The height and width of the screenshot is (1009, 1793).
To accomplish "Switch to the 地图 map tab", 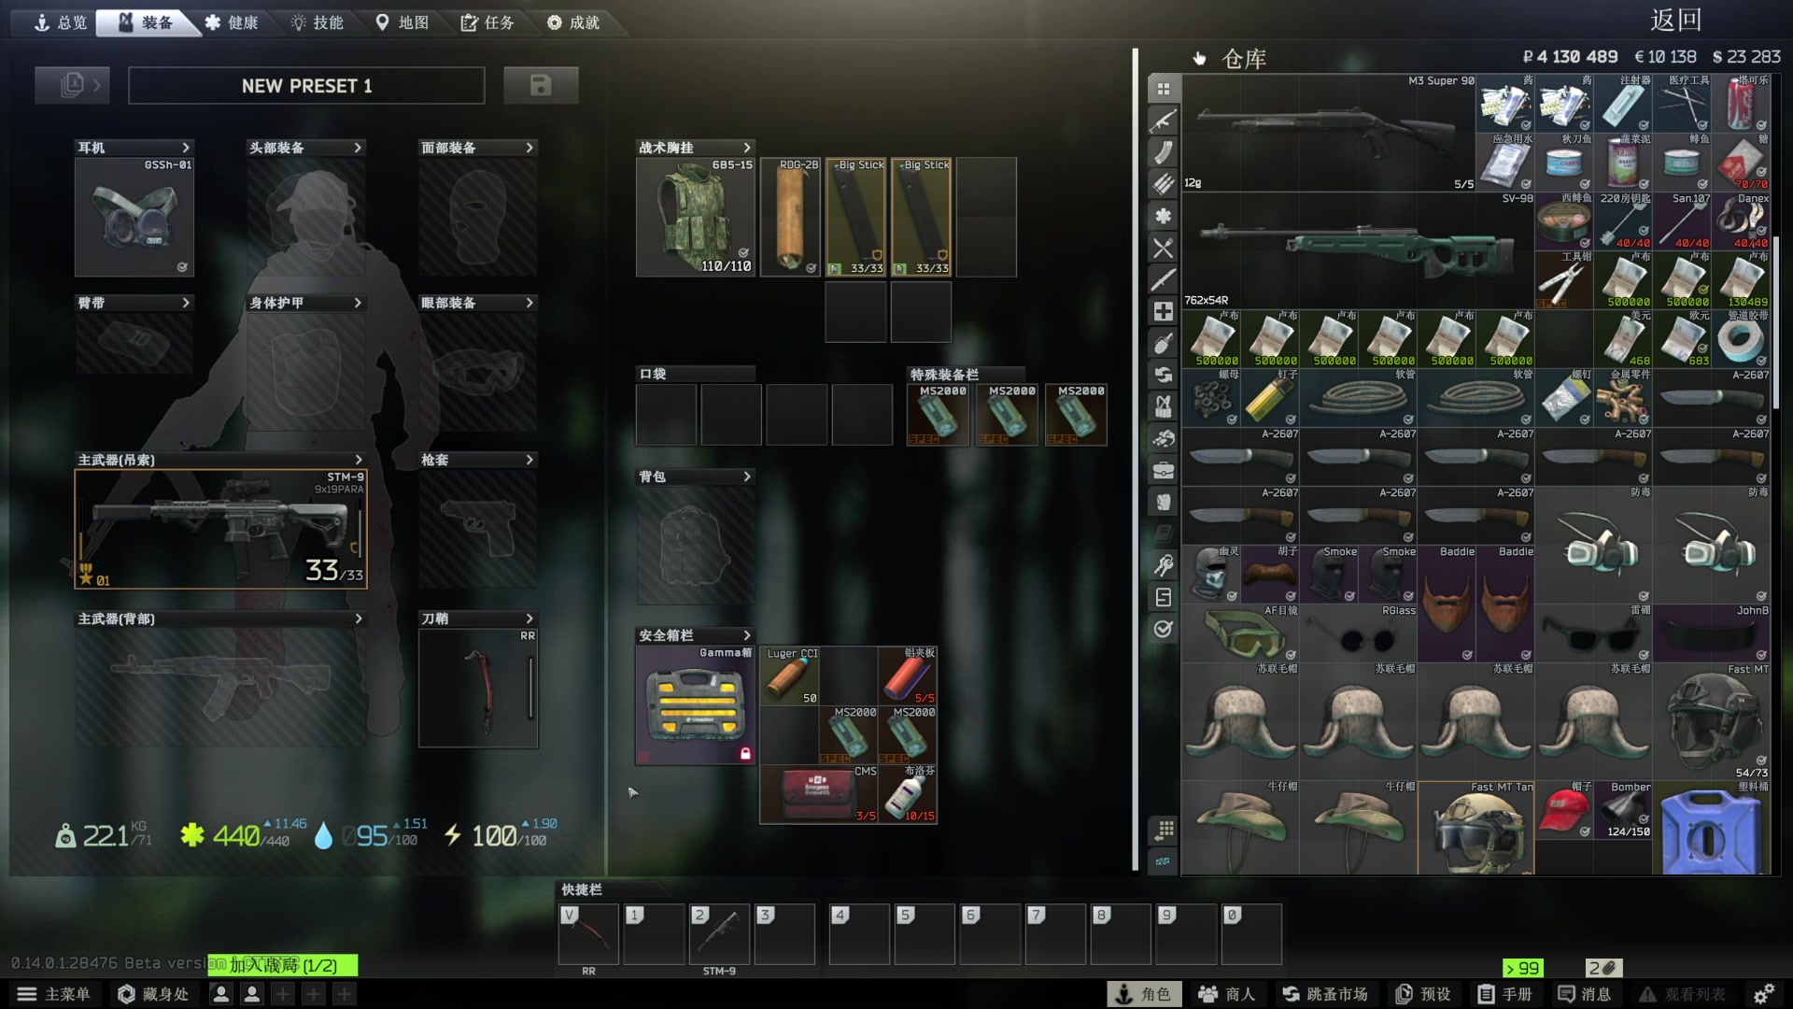I will (402, 22).
